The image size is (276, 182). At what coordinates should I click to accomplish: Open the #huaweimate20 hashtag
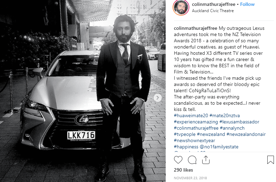pos(191,115)
